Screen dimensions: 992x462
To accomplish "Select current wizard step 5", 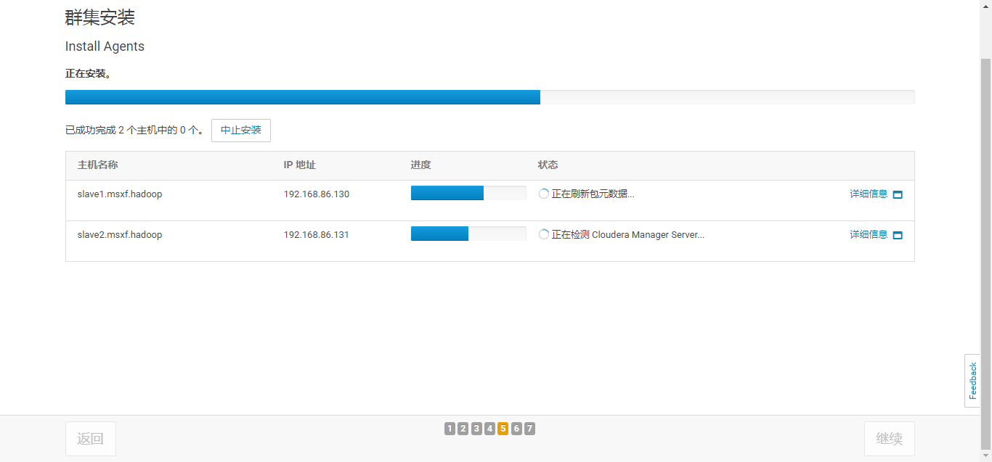I will (503, 429).
